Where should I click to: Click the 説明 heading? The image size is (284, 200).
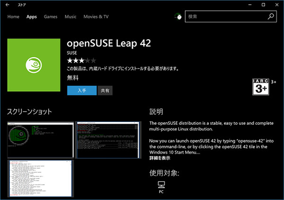[x=156, y=112]
